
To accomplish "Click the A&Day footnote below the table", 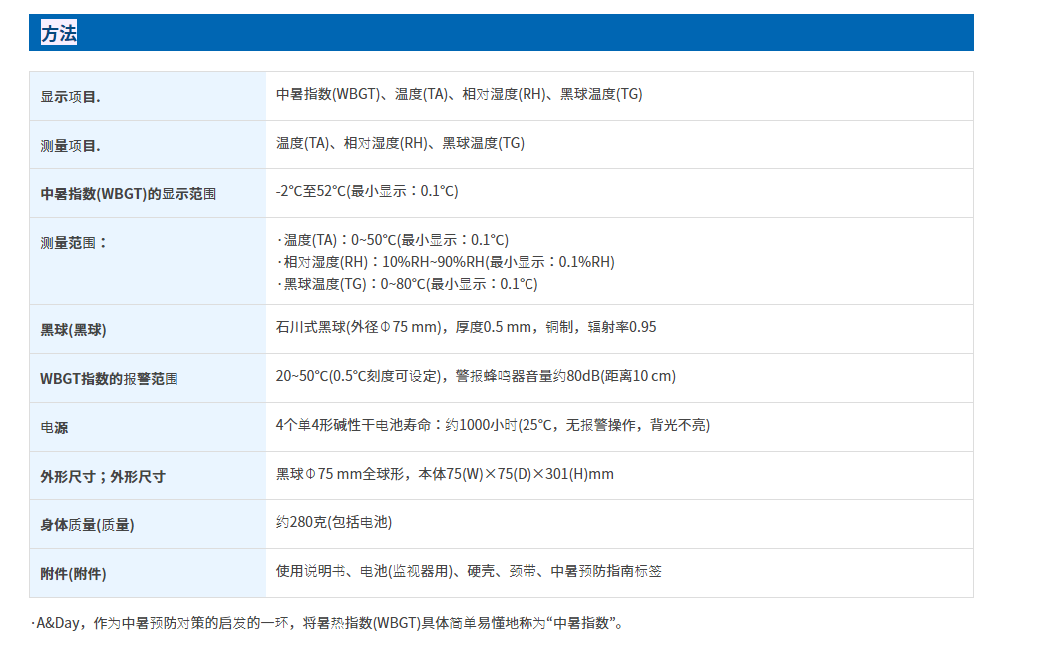I will pos(326,624).
